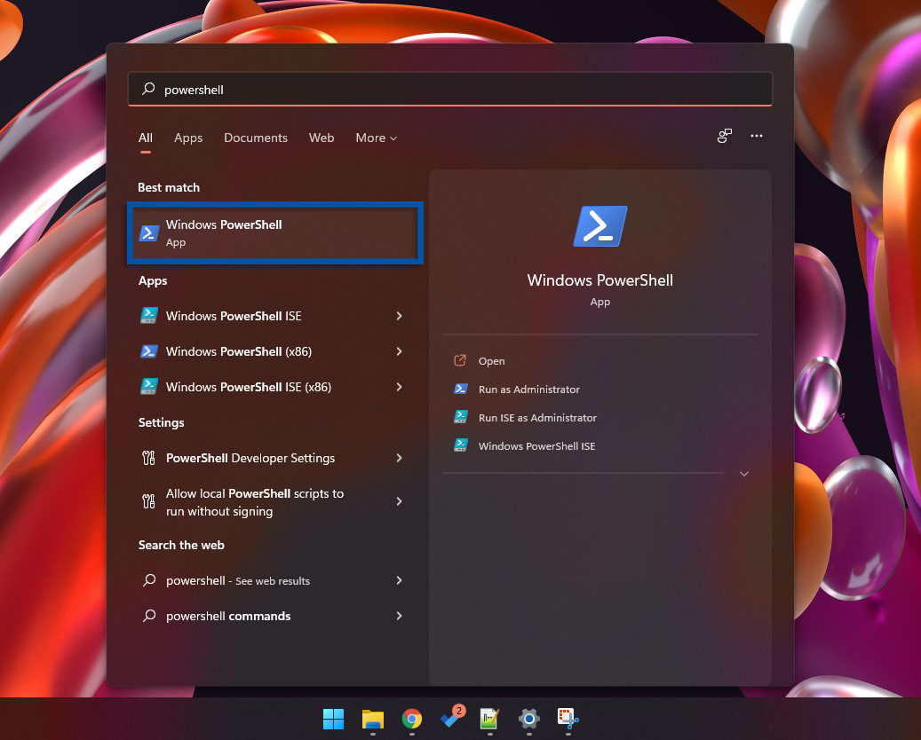The image size is (921, 740).
Task: Switch to the Apps search tab
Action: point(188,138)
